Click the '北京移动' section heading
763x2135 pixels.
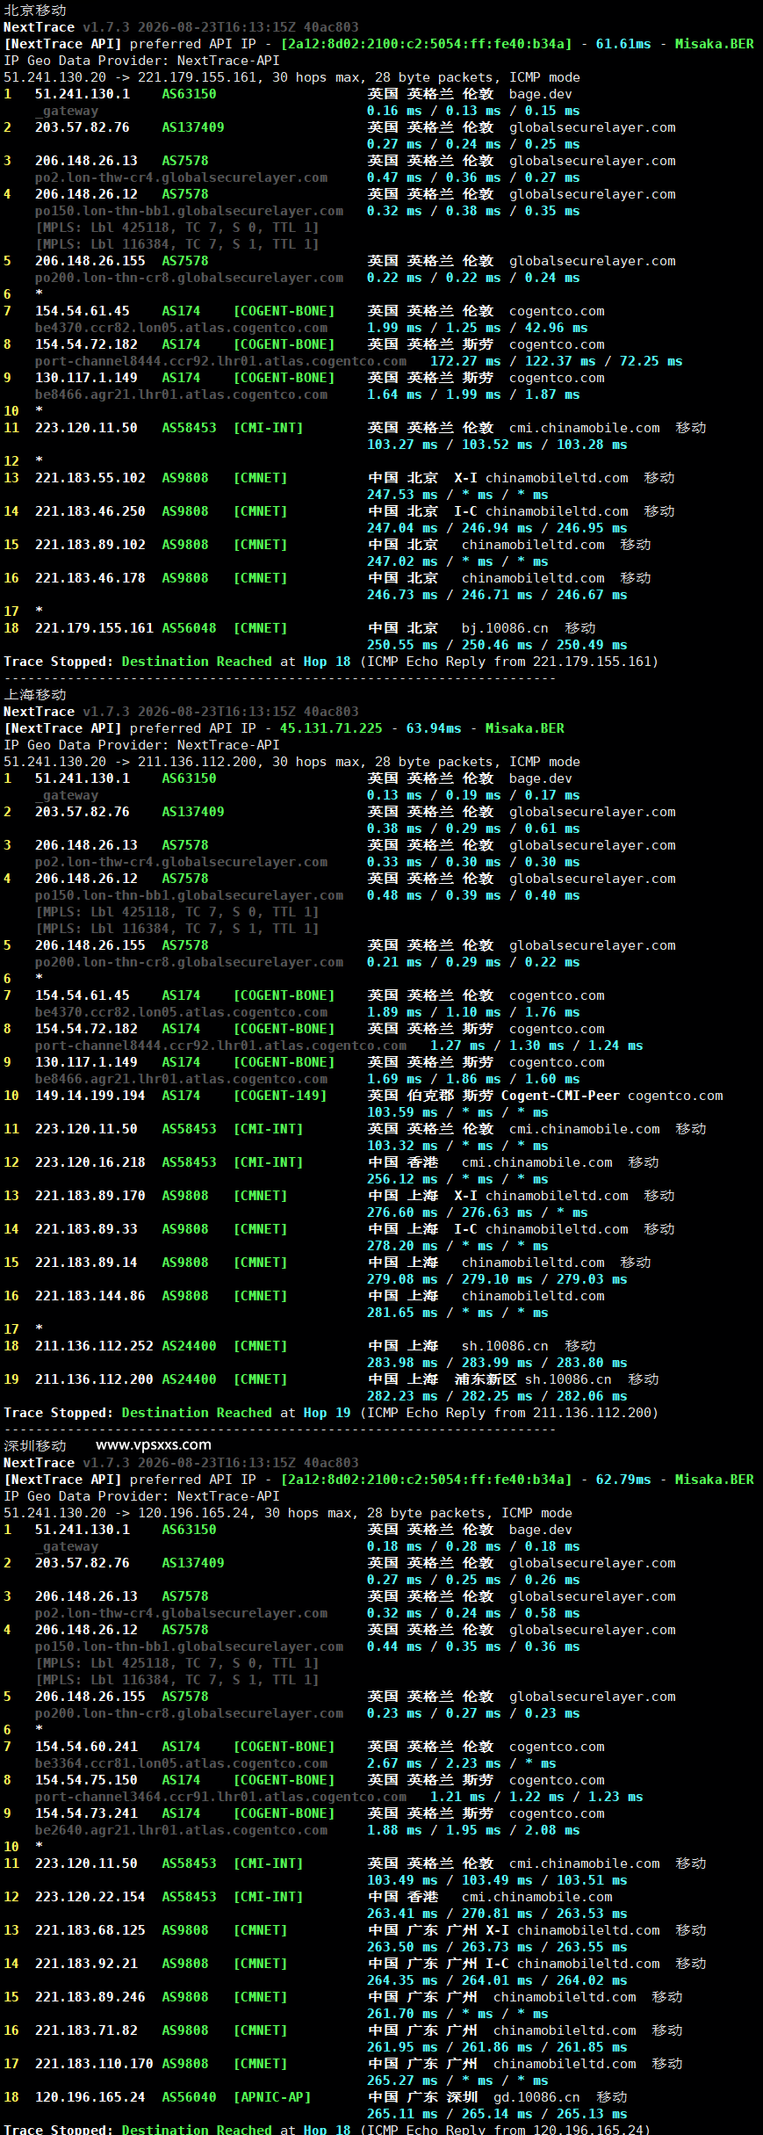coord(35,10)
